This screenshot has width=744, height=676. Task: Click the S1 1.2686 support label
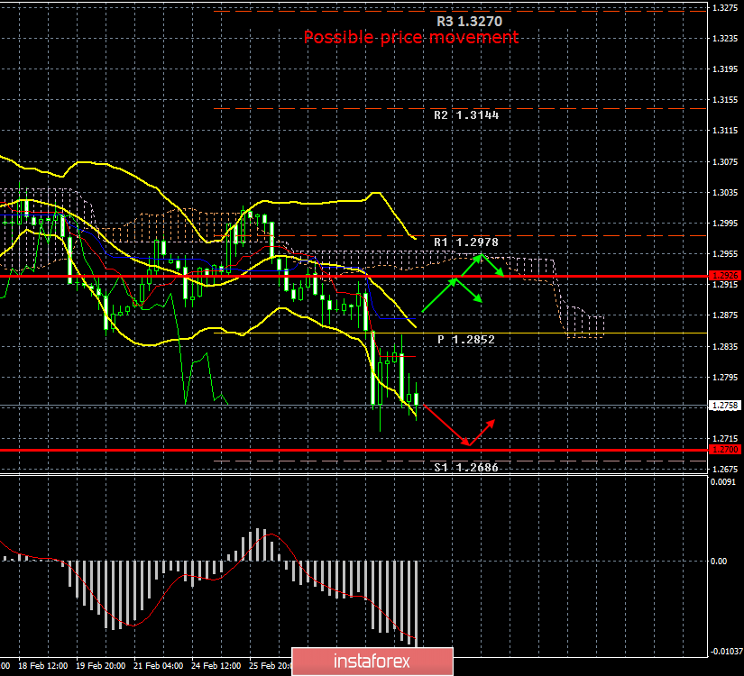pyautogui.click(x=466, y=467)
